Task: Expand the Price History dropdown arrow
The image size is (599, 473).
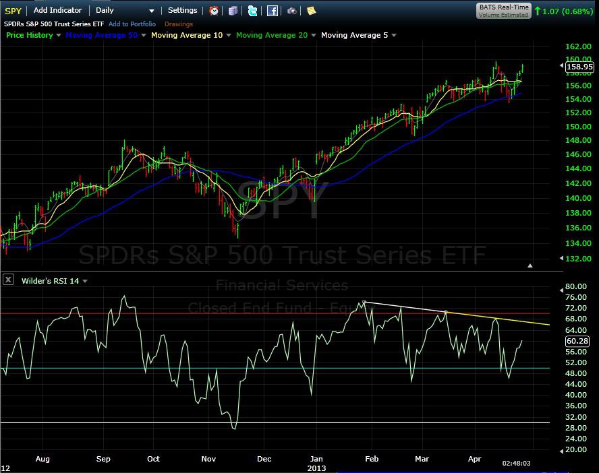Action: point(59,35)
